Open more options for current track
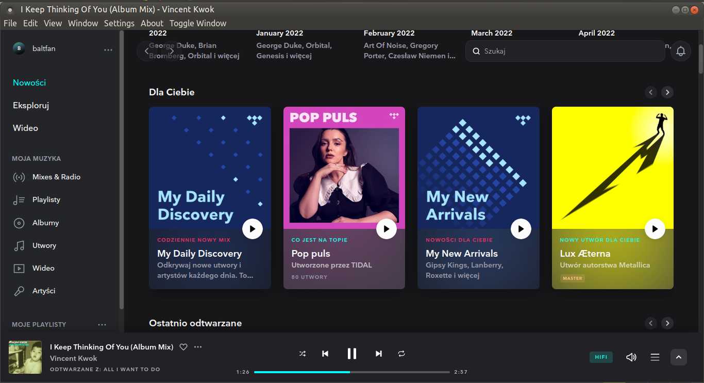This screenshot has width=704, height=383. (x=198, y=347)
